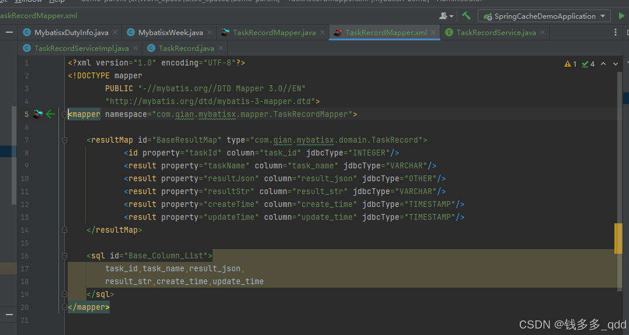Click line number 10 in the gutter

[25, 179]
